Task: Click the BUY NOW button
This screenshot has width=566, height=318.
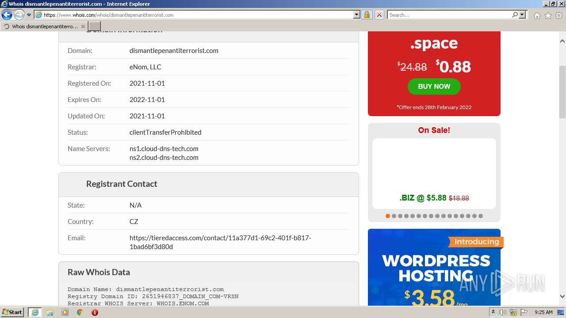Action: coord(434,87)
